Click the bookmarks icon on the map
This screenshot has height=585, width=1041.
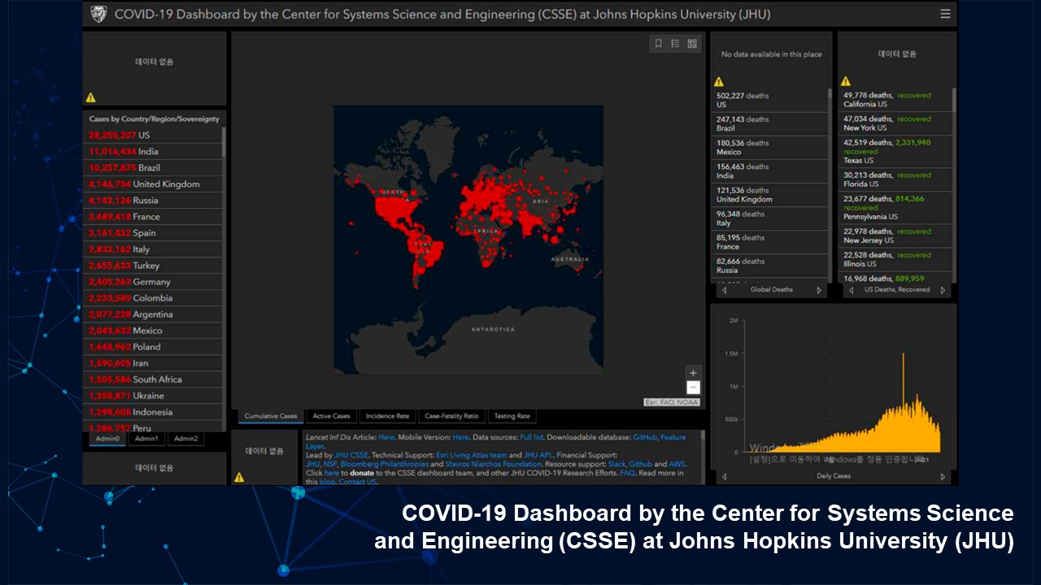[x=659, y=44]
